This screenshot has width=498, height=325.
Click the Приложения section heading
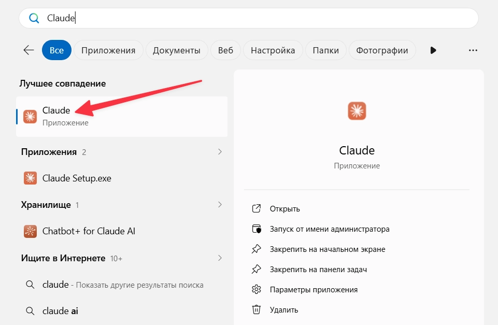point(49,152)
